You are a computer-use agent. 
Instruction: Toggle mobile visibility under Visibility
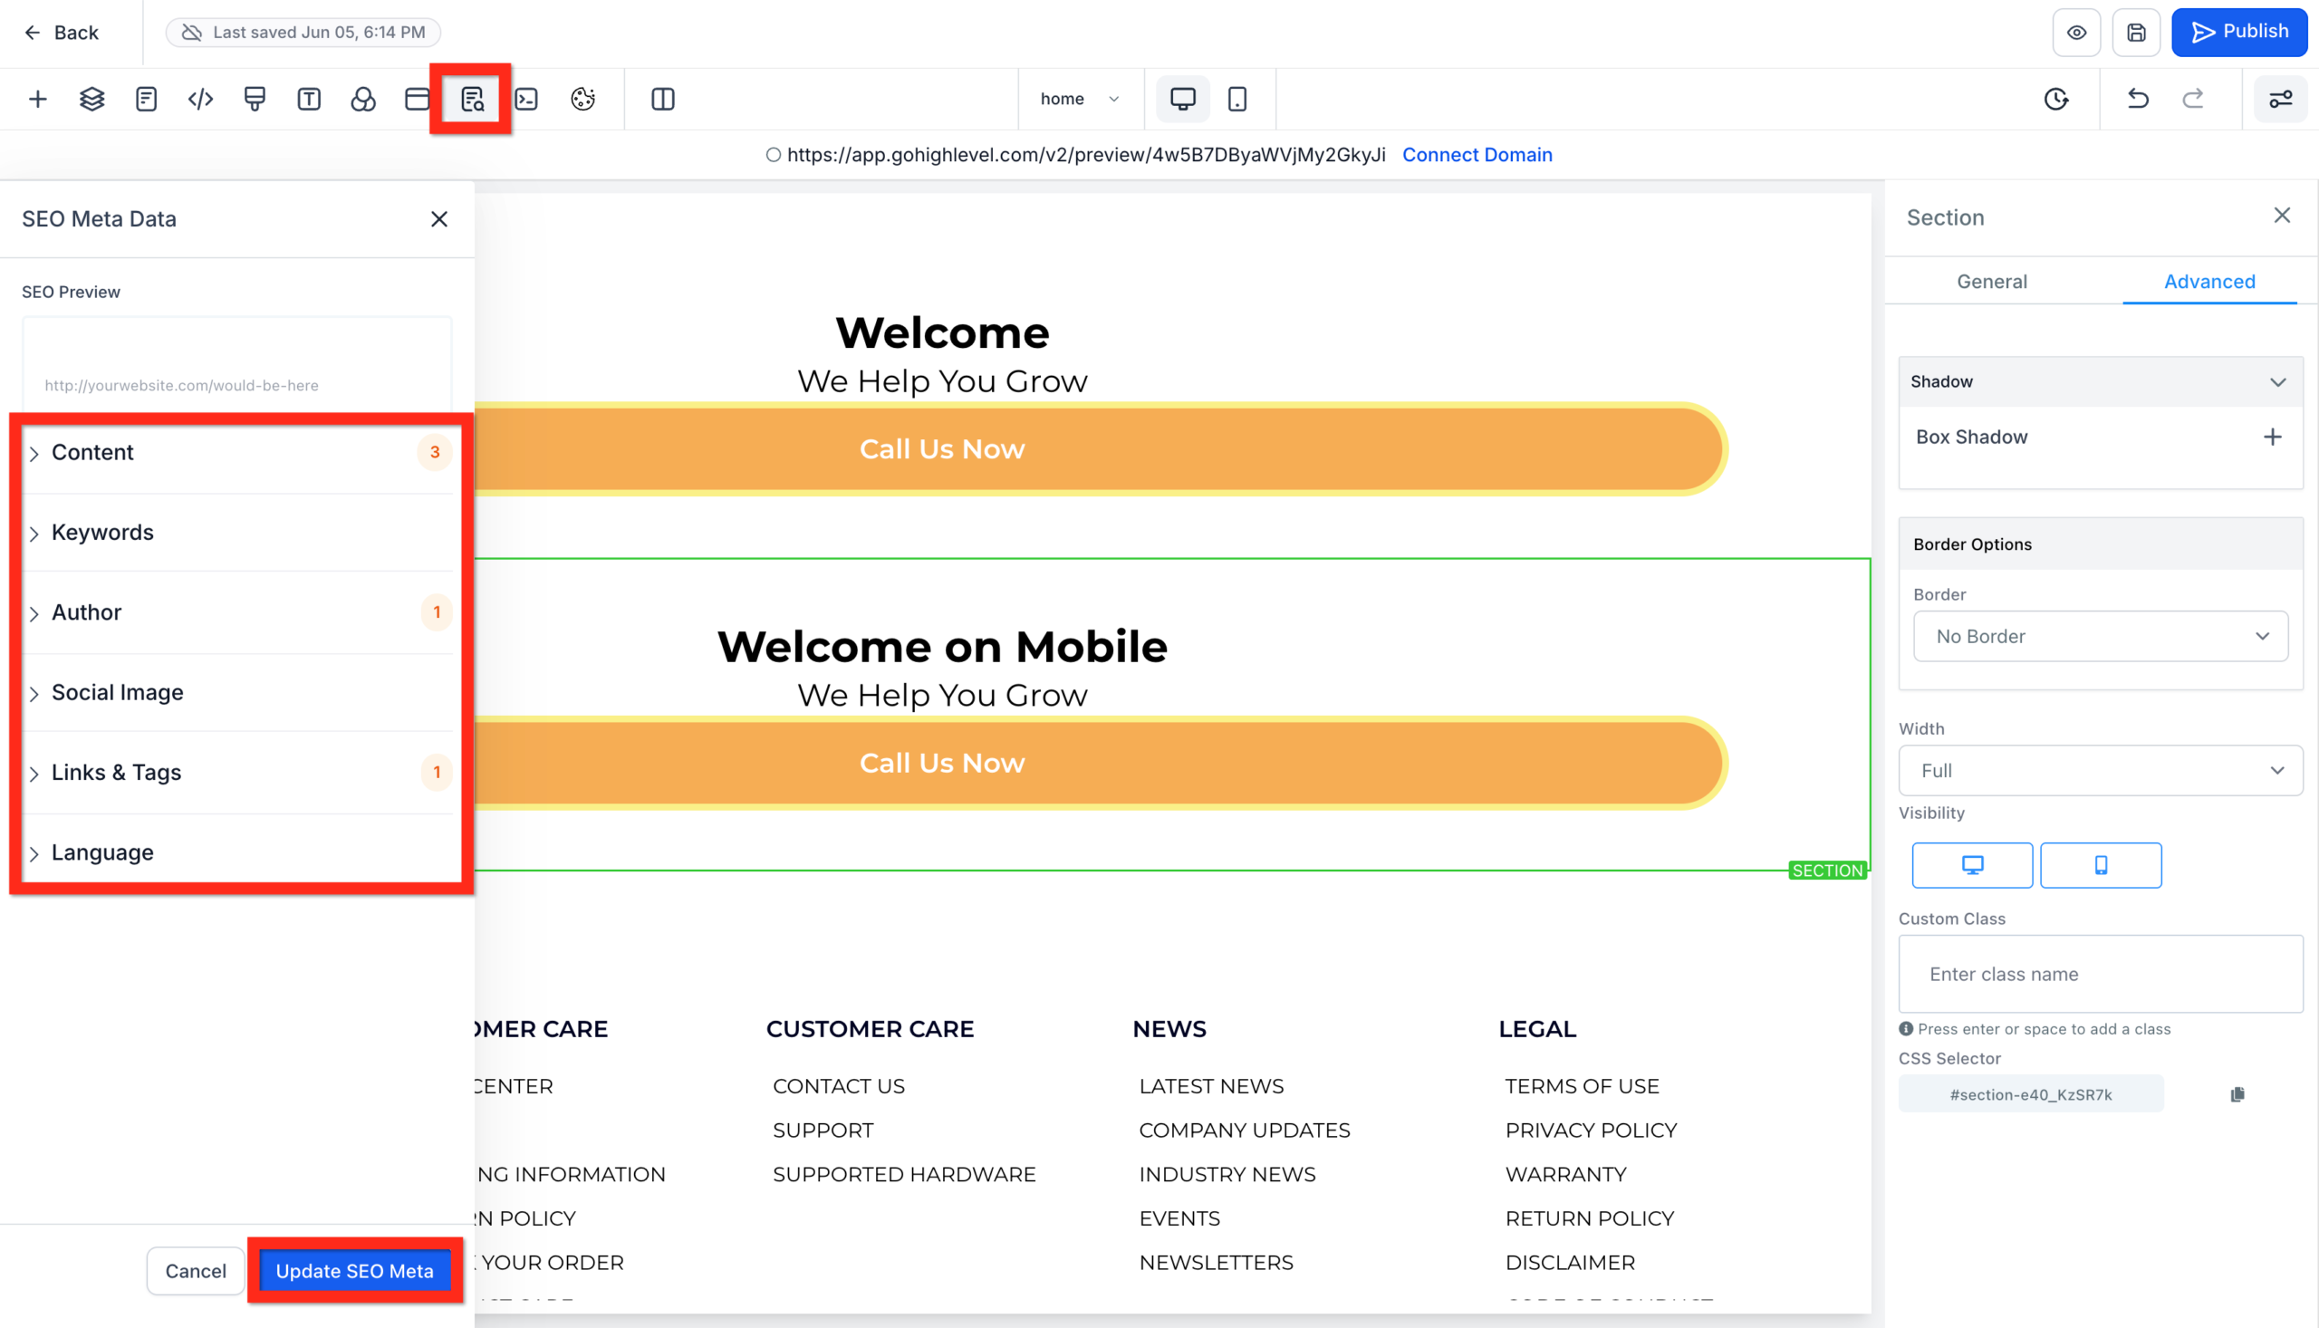click(2101, 865)
